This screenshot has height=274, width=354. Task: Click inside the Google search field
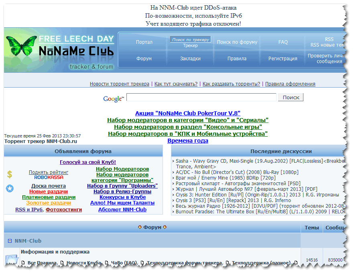pyautogui.click(x=201, y=97)
